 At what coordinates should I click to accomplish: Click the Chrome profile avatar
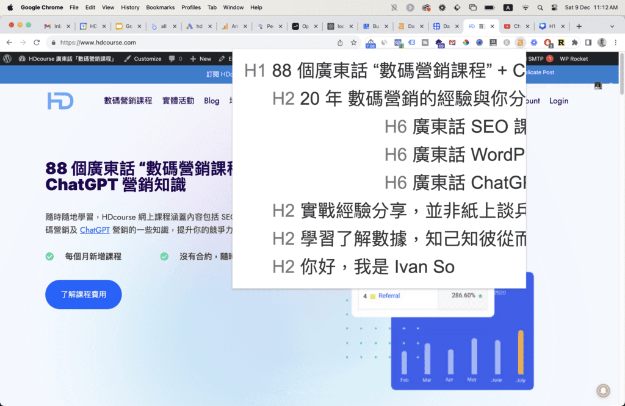[601, 43]
